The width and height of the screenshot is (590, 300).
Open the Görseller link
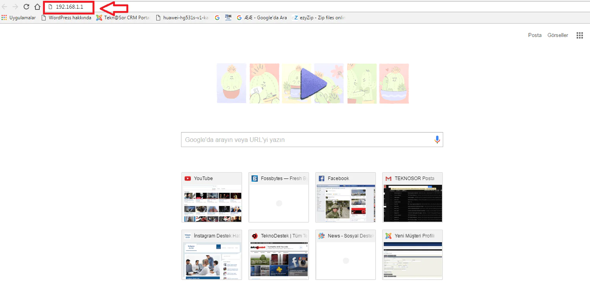(558, 35)
